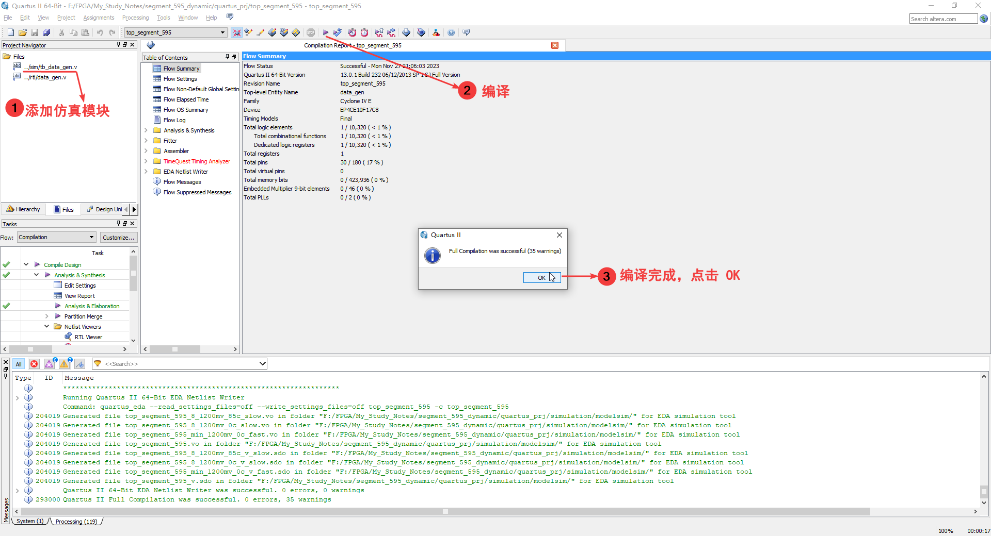Open the Messages search dropdown arrow
Screen dimensions: 991x536
pos(262,364)
